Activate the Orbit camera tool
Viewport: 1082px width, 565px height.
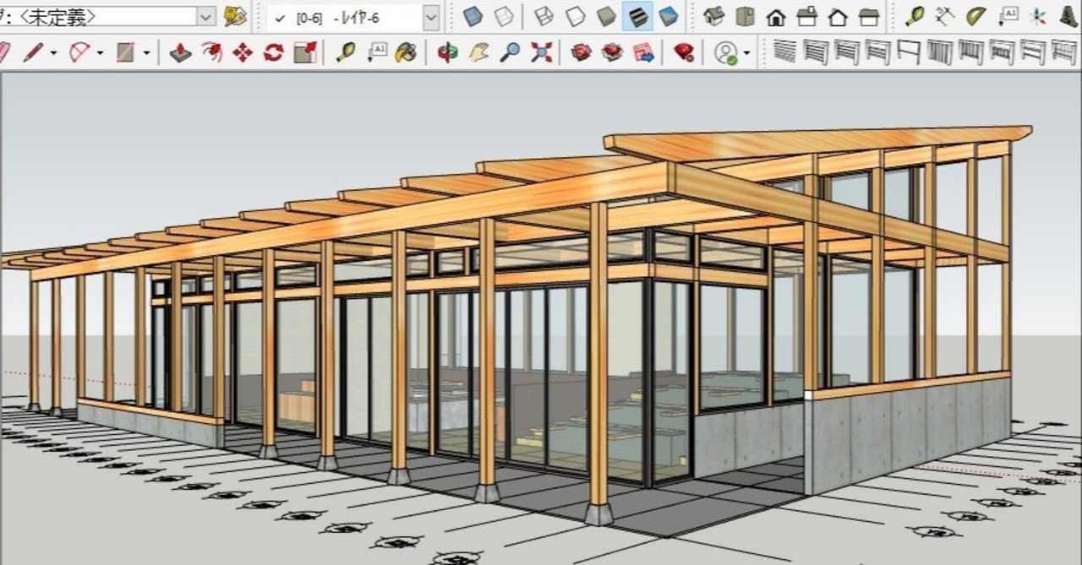point(447,53)
